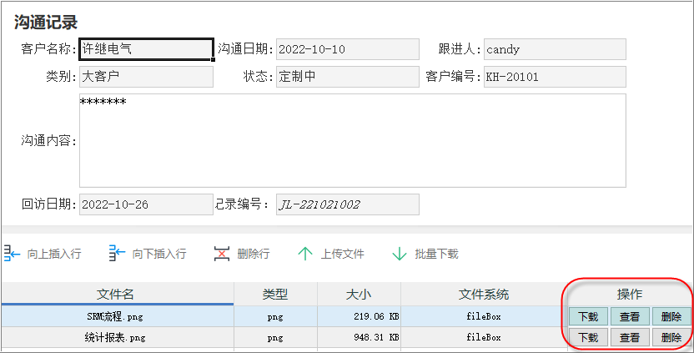The height and width of the screenshot is (353, 694).
Task: Click the 沟通日期 field 2022-10-10
Action: (348, 49)
